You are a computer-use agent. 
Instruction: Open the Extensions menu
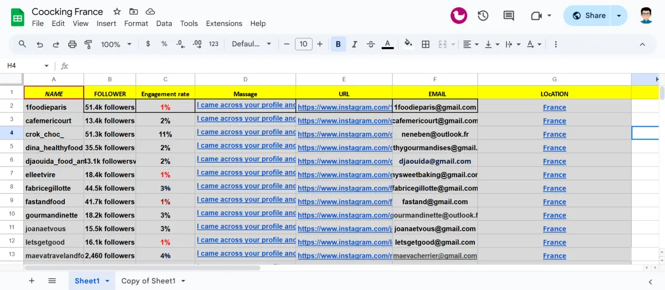(x=224, y=23)
